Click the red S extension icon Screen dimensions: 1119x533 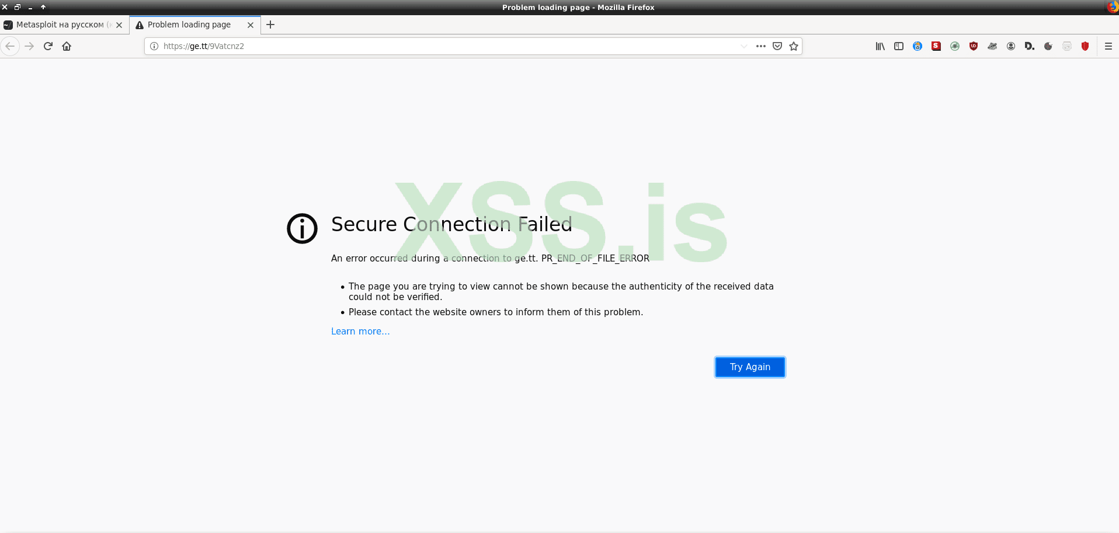pyautogui.click(x=936, y=46)
